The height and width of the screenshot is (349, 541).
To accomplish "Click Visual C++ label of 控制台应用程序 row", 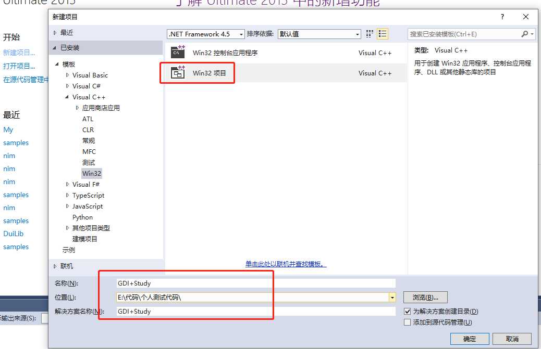I will (x=375, y=53).
